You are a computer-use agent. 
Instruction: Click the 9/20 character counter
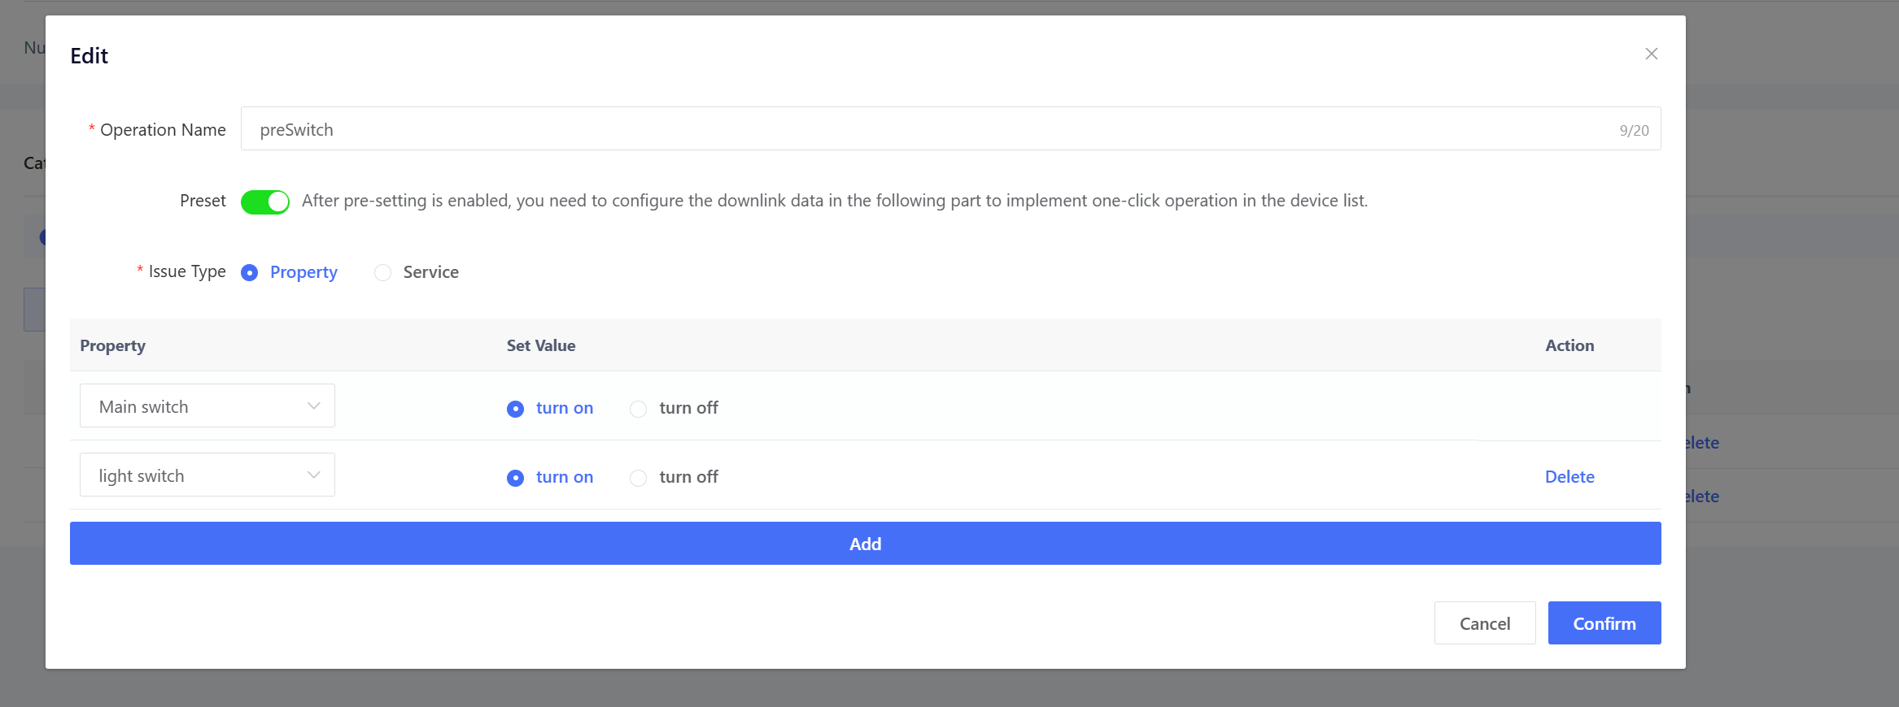[x=1634, y=131]
